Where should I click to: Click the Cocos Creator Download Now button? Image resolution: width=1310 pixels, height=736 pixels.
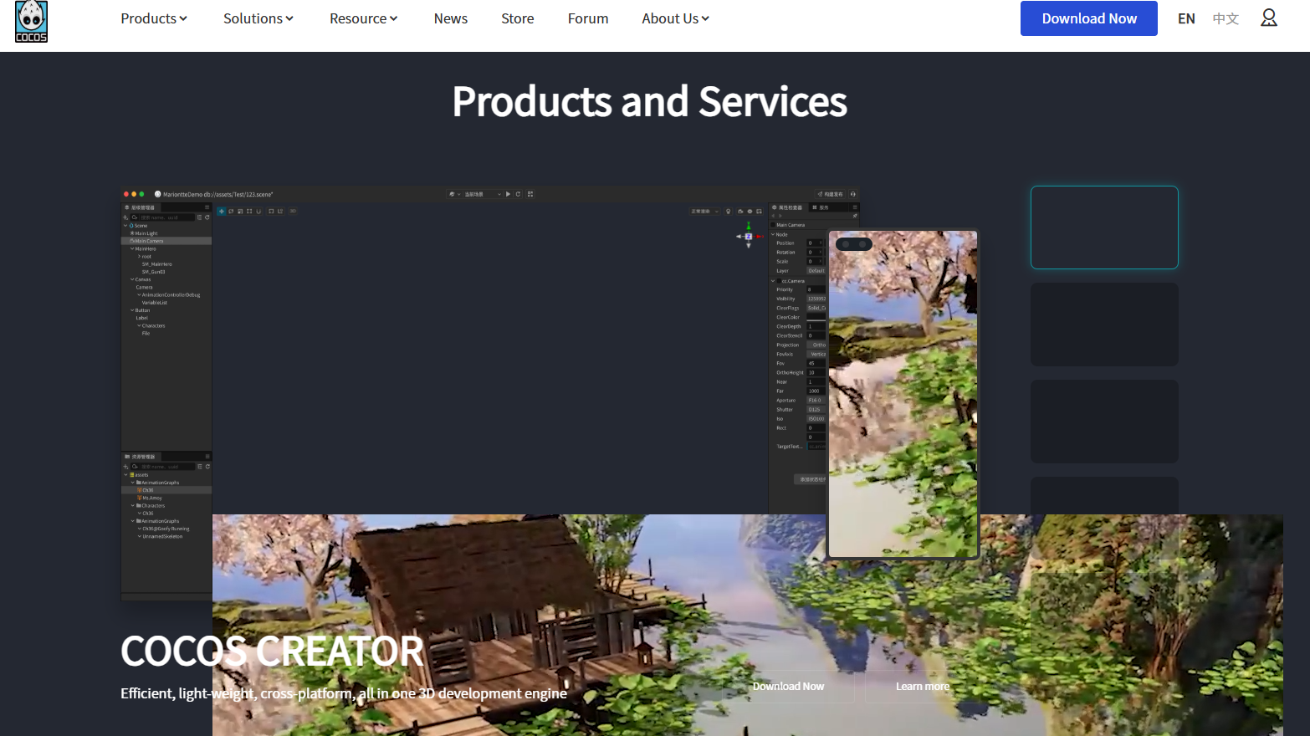[x=788, y=687]
